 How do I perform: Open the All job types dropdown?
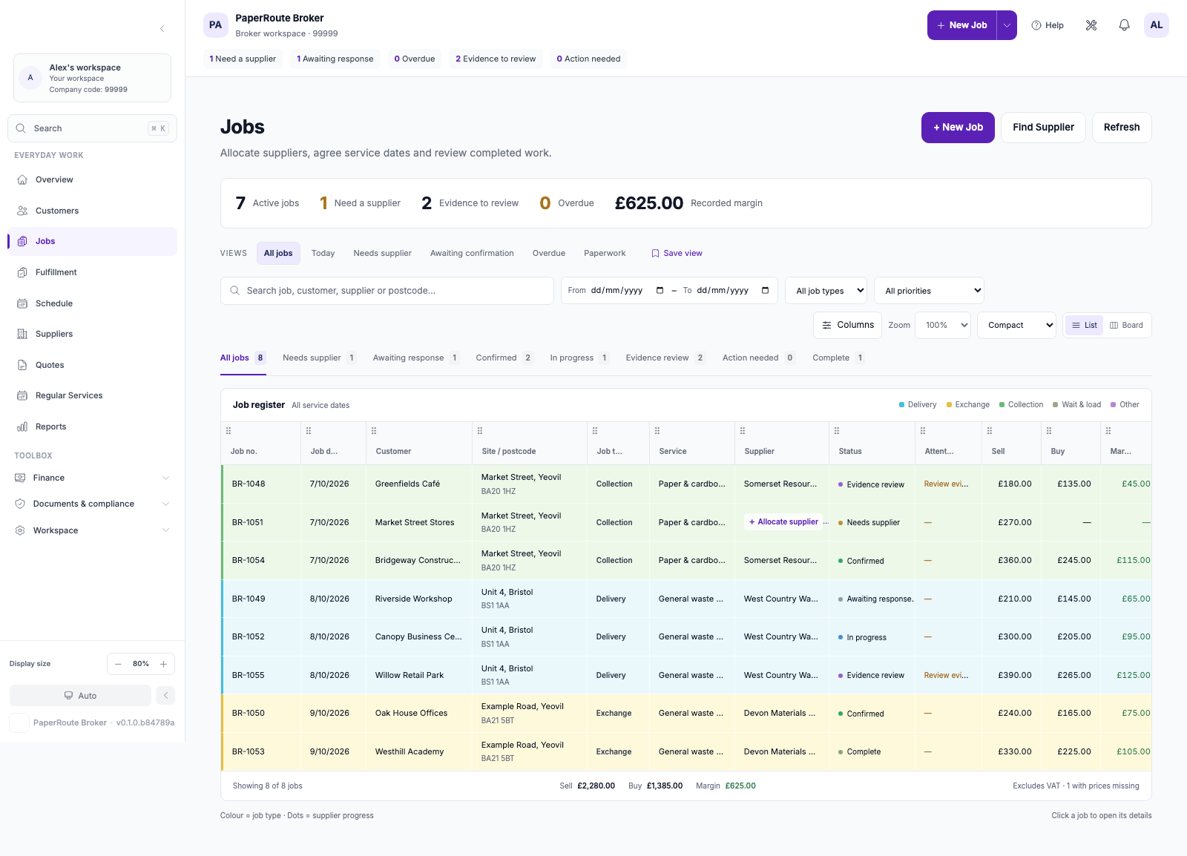click(826, 291)
